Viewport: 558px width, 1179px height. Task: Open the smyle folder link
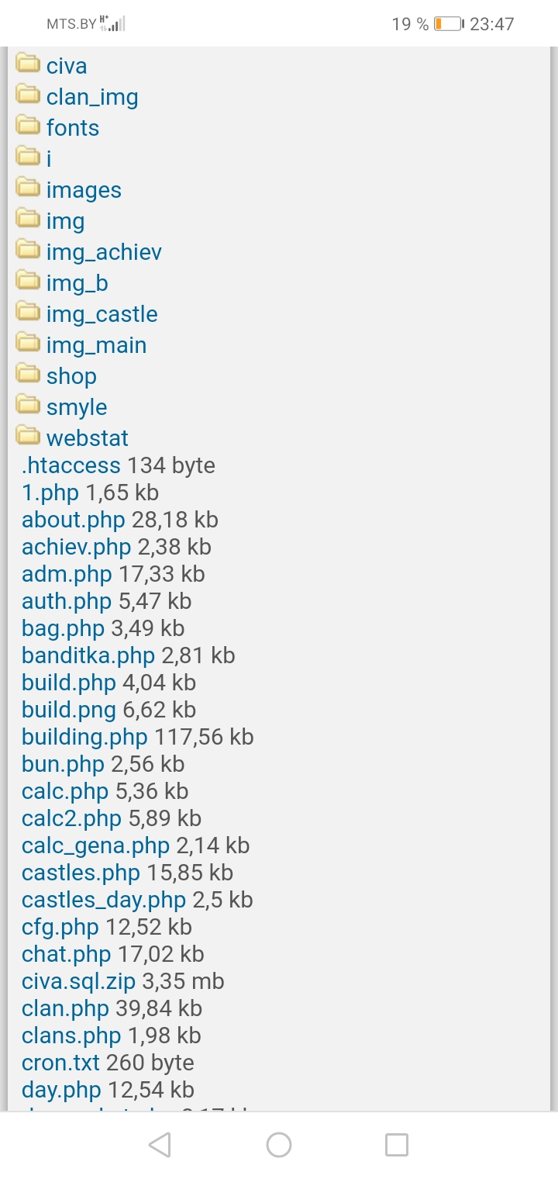(x=77, y=407)
